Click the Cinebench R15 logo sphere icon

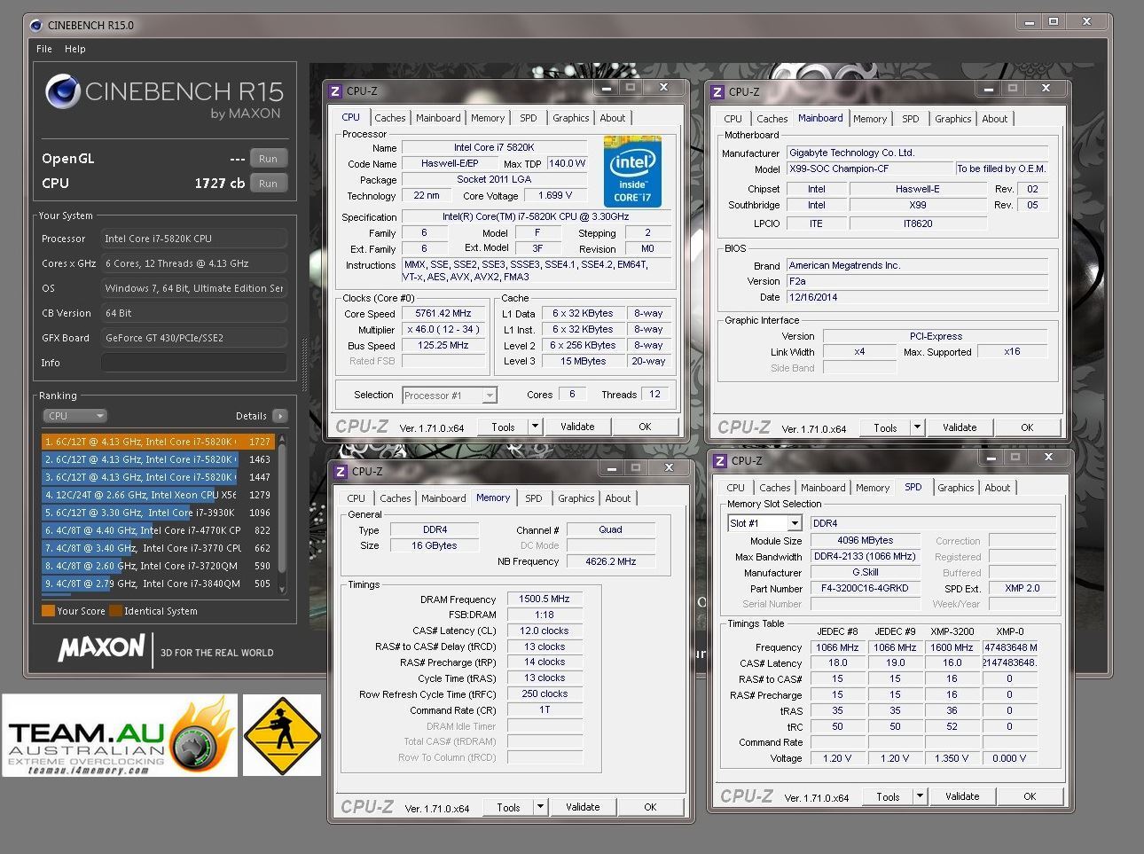click(x=62, y=92)
